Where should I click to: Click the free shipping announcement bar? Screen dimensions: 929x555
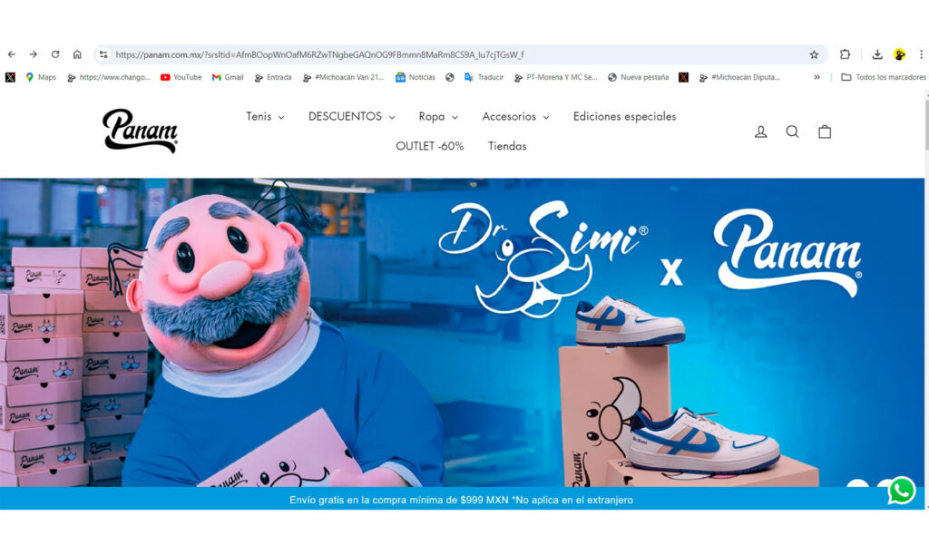pyautogui.click(x=462, y=500)
